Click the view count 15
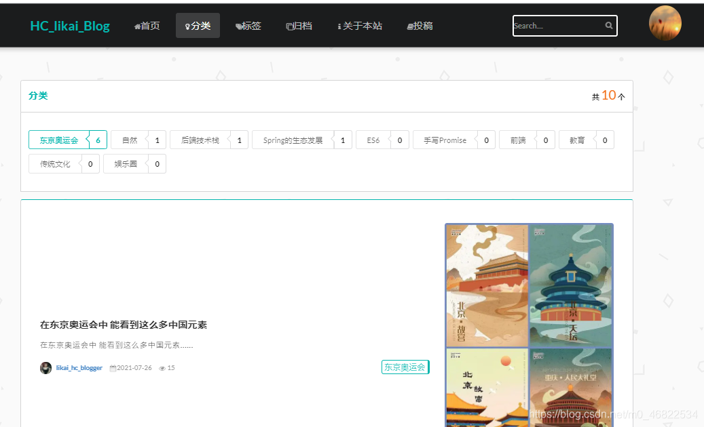 click(171, 368)
